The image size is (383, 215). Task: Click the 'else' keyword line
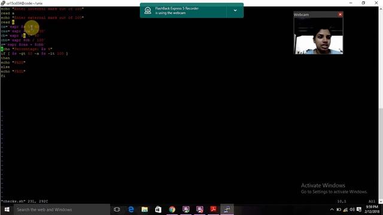click(5, 67)
